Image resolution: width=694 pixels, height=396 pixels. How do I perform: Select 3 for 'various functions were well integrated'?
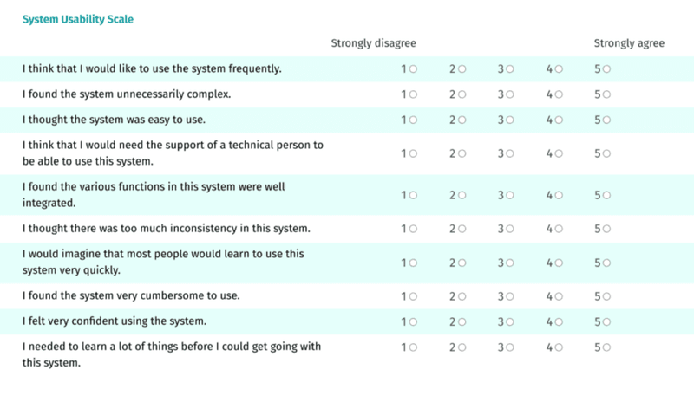[x=510, y=195]
